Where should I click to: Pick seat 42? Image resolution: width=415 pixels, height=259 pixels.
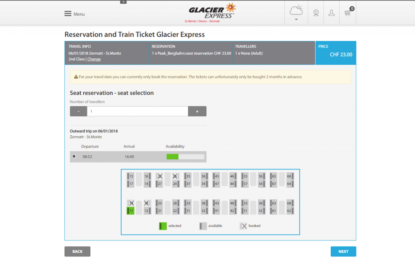pyautogui.click(x=233, y=210)
